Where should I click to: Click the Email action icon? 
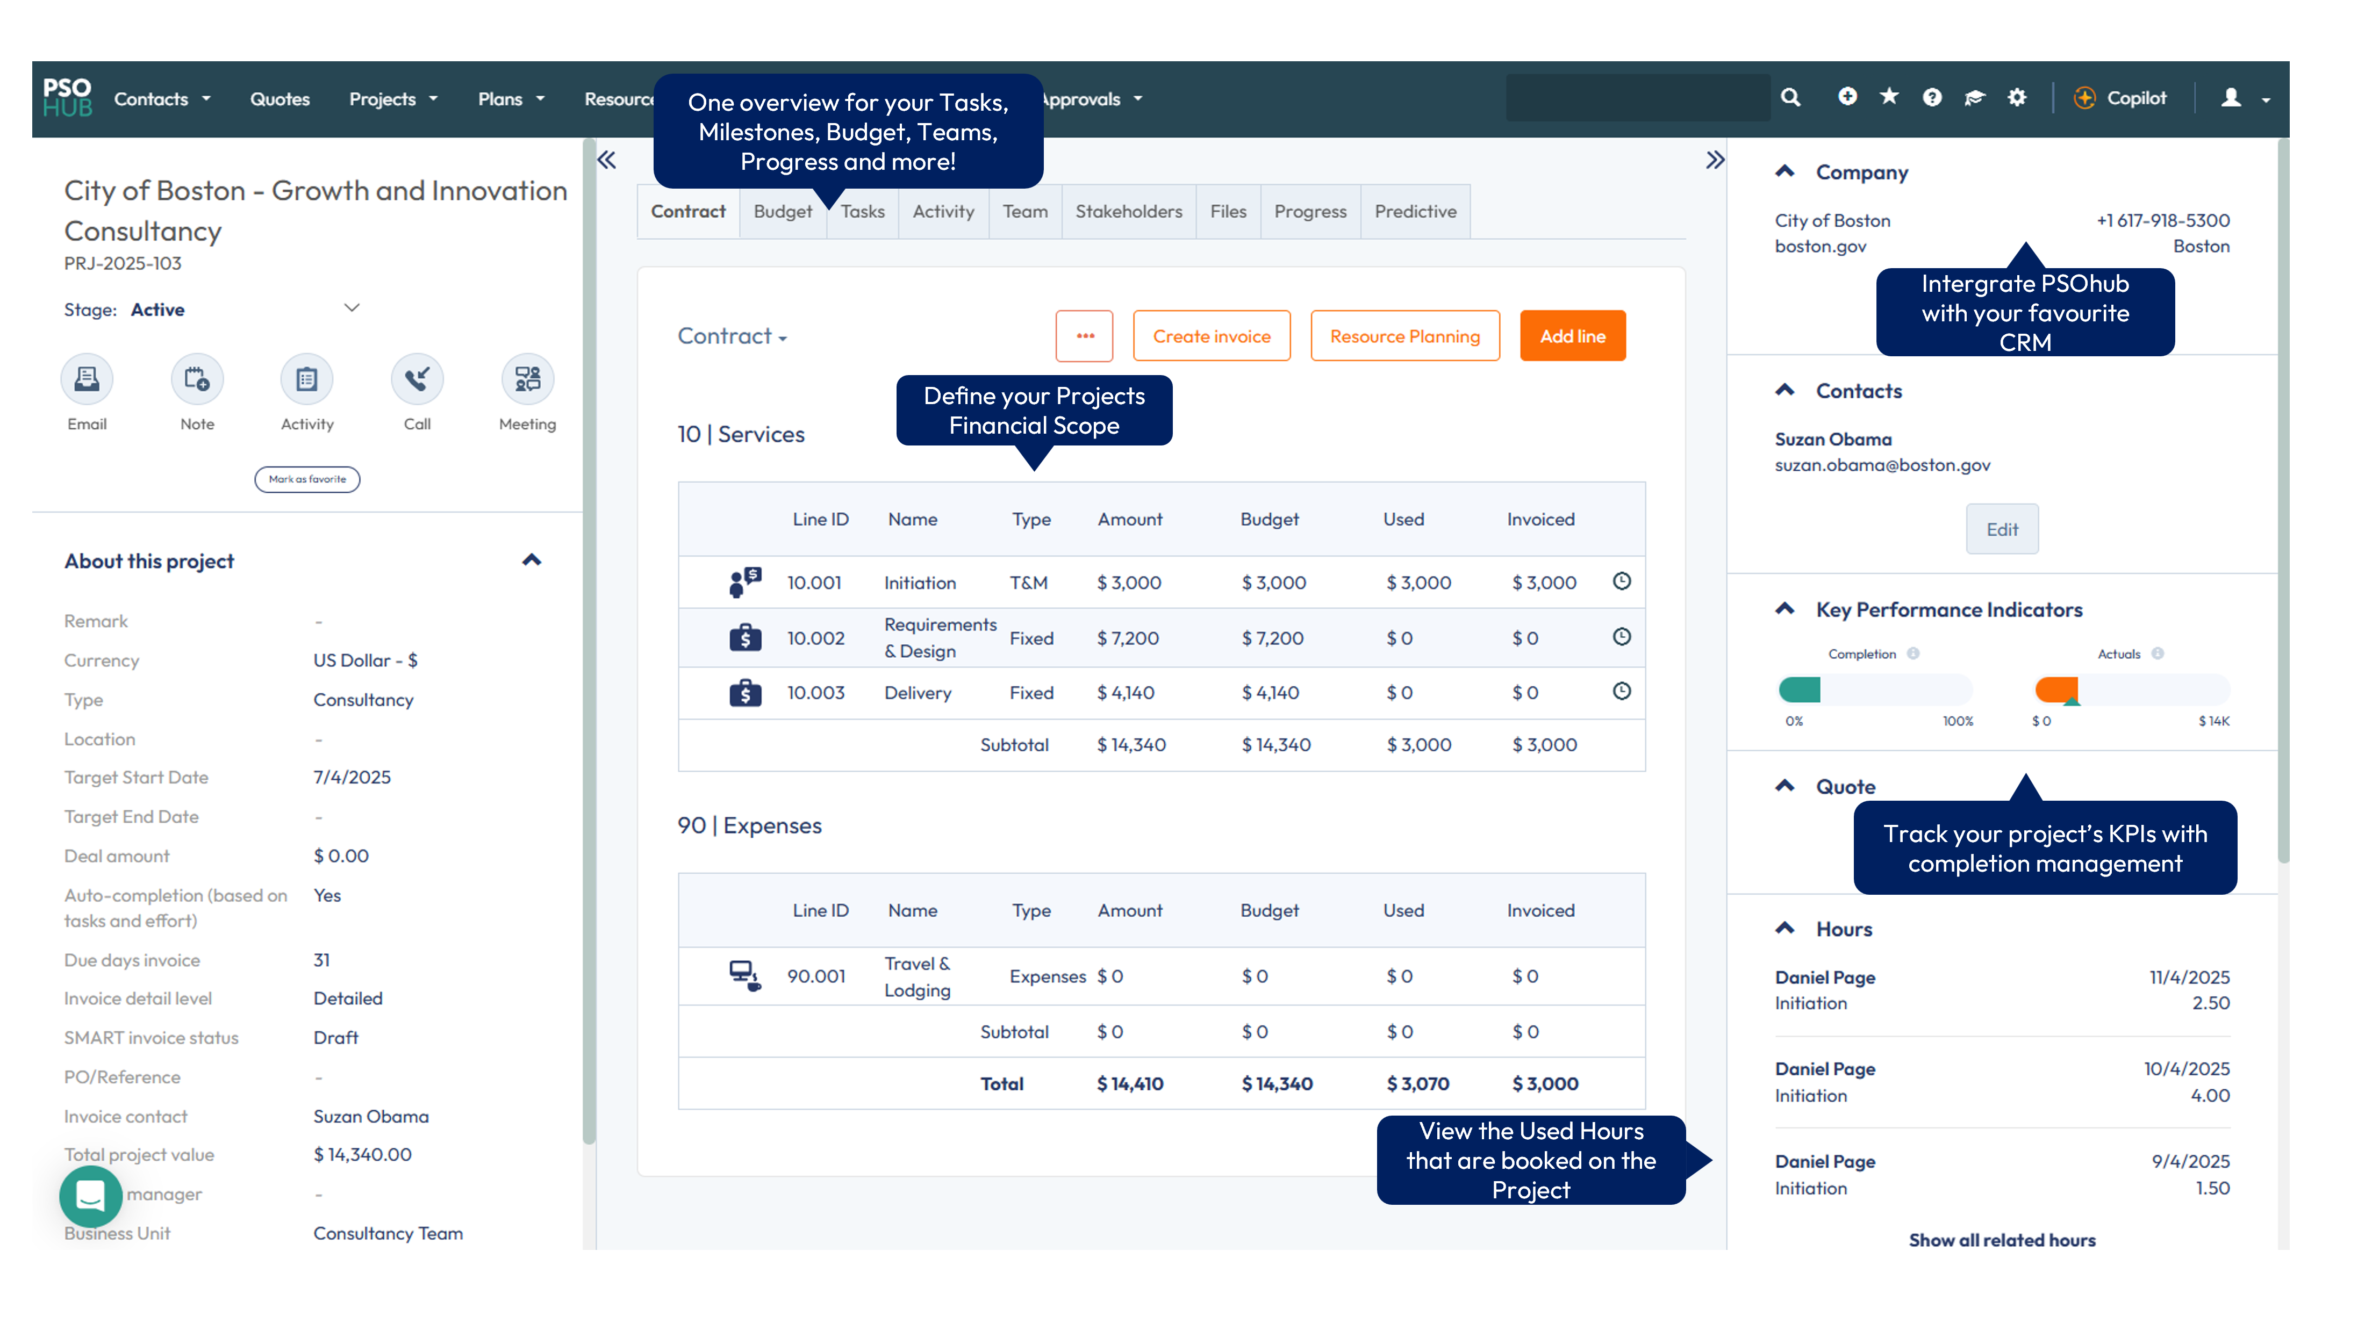(87, 379)
